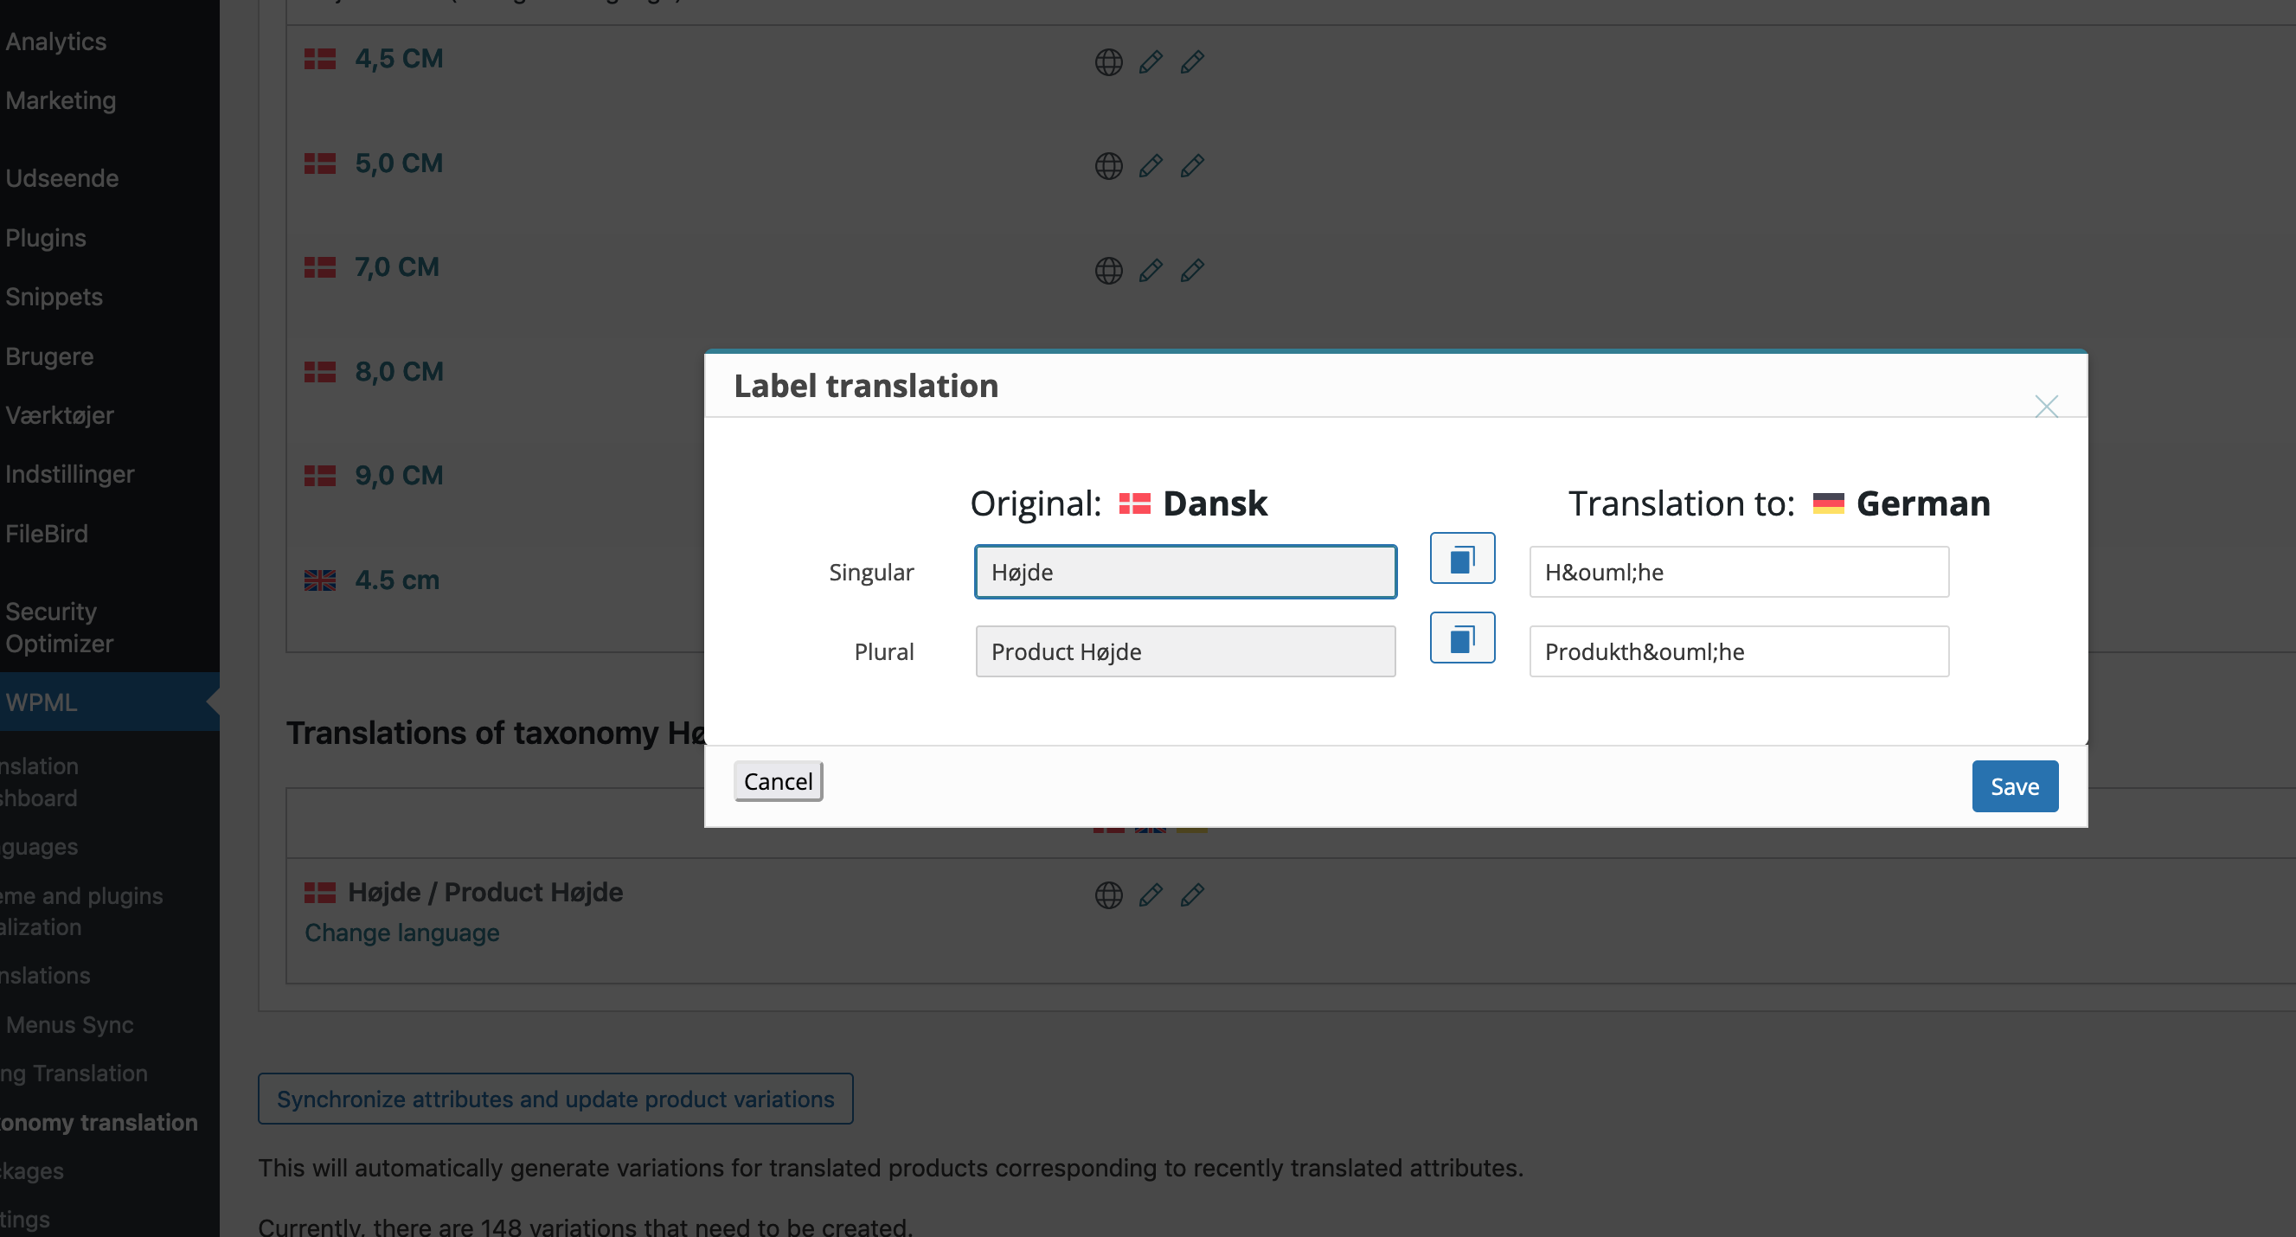
Task: Focus the German singular translation field
Action: pyautogui.click(x=1738, y=572)
